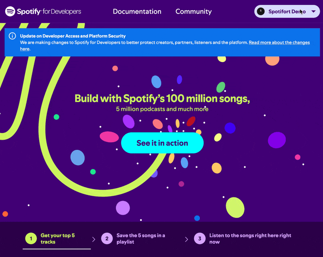Click the numbered circle for step 1

[x=31, y=238]
